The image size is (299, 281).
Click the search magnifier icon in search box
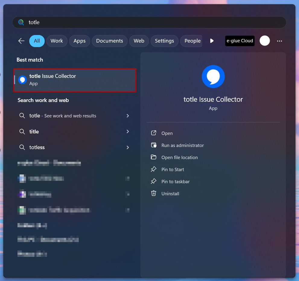coord(21,22)
